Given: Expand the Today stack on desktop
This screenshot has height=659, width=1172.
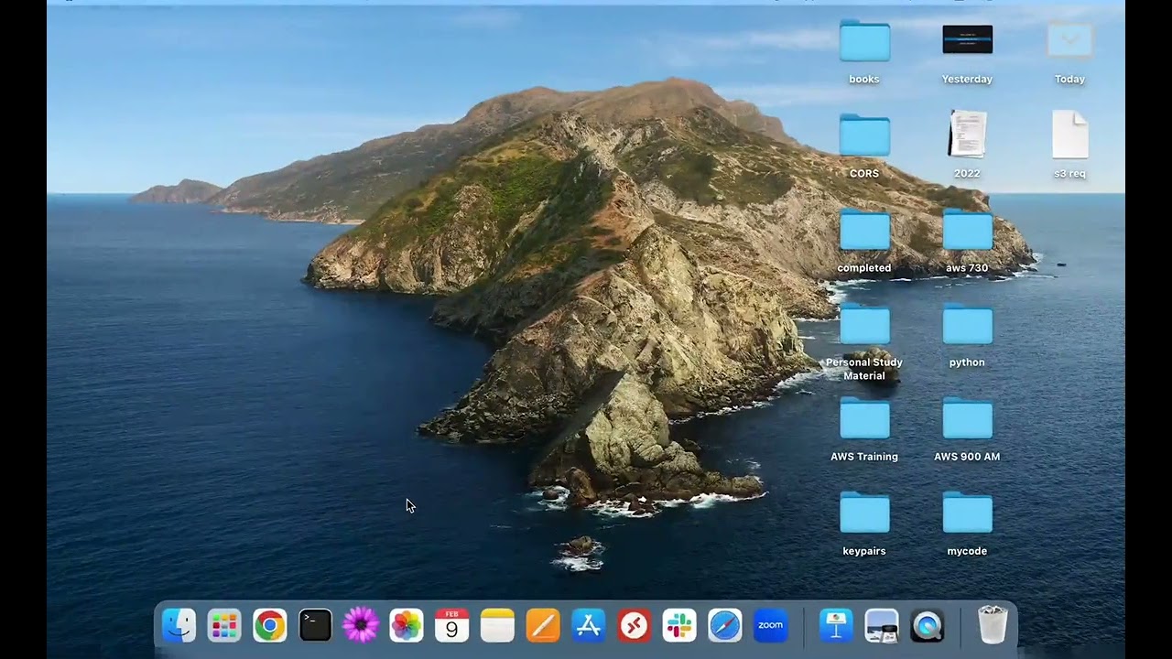Looking at the screenshot, I should point(1069,41).
